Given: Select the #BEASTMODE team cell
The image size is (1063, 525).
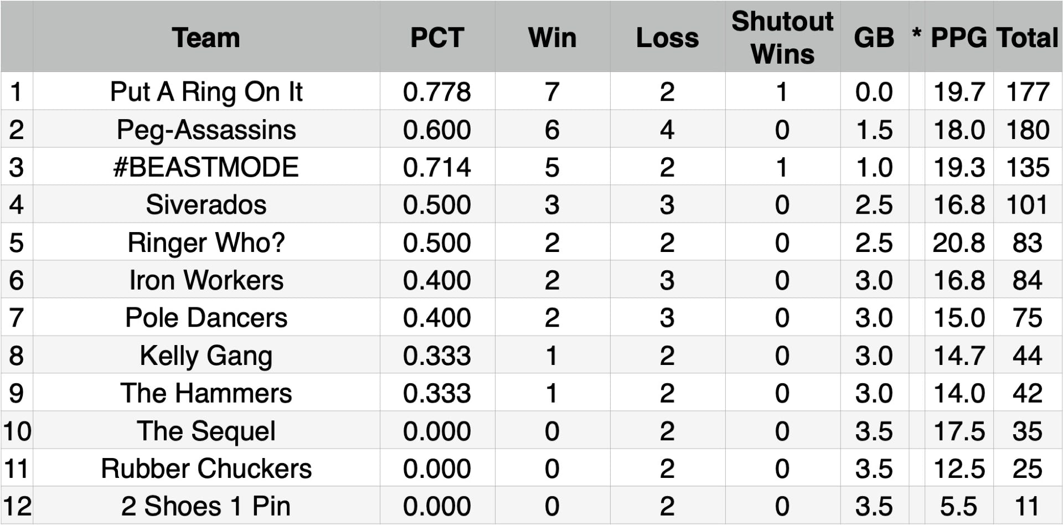Looking at the screenshot, I should (x=206, y=167).
